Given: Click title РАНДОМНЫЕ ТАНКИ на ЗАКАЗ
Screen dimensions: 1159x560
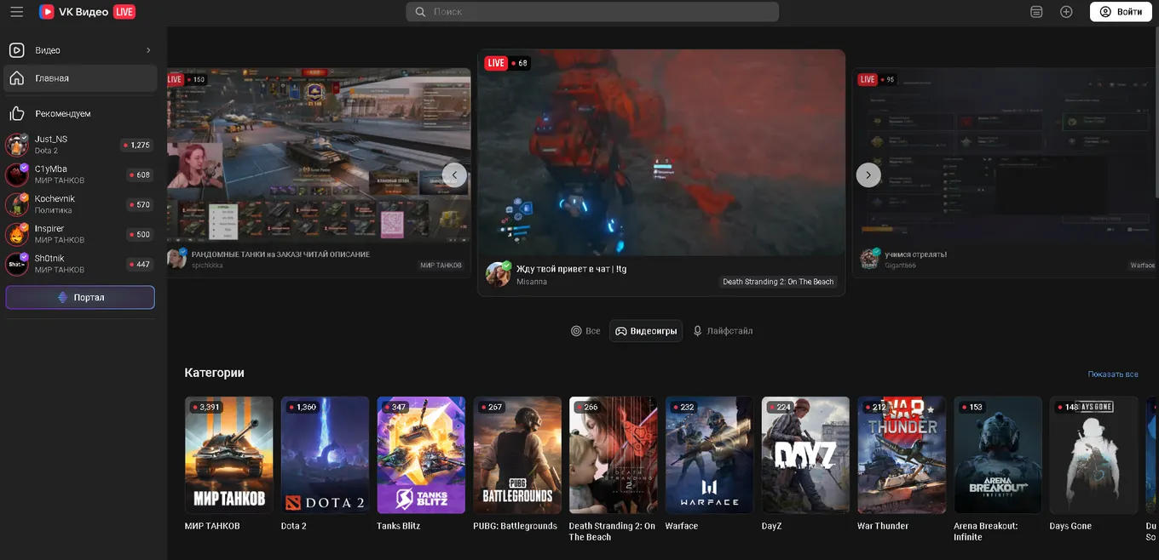Looking at the screenshot, I should coord(280,254).
